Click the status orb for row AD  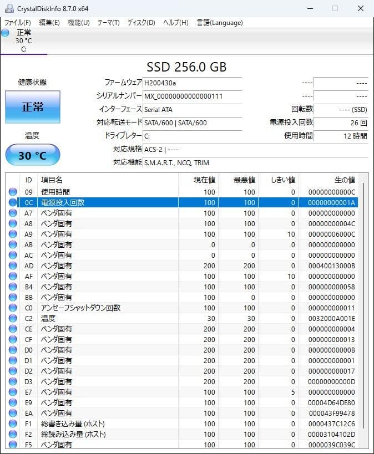pos(13,266)
